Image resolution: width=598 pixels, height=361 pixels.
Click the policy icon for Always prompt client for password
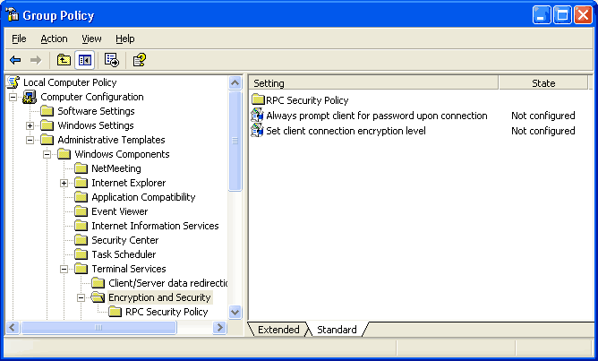[x=257, y=115]
